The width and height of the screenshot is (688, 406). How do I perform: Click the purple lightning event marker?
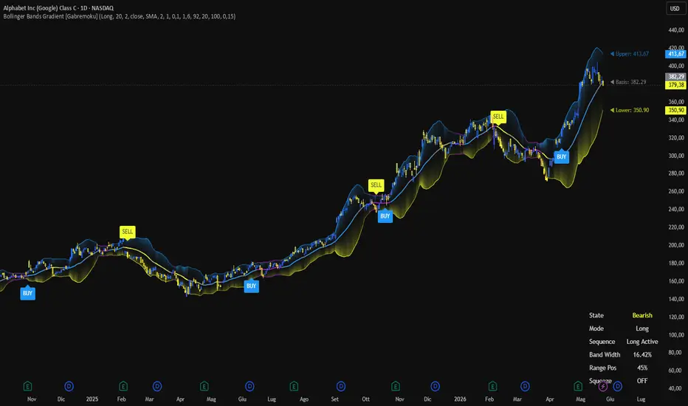[603, 386]
